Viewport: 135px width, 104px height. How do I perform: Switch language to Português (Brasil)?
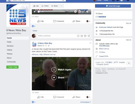tap(102, 64)
